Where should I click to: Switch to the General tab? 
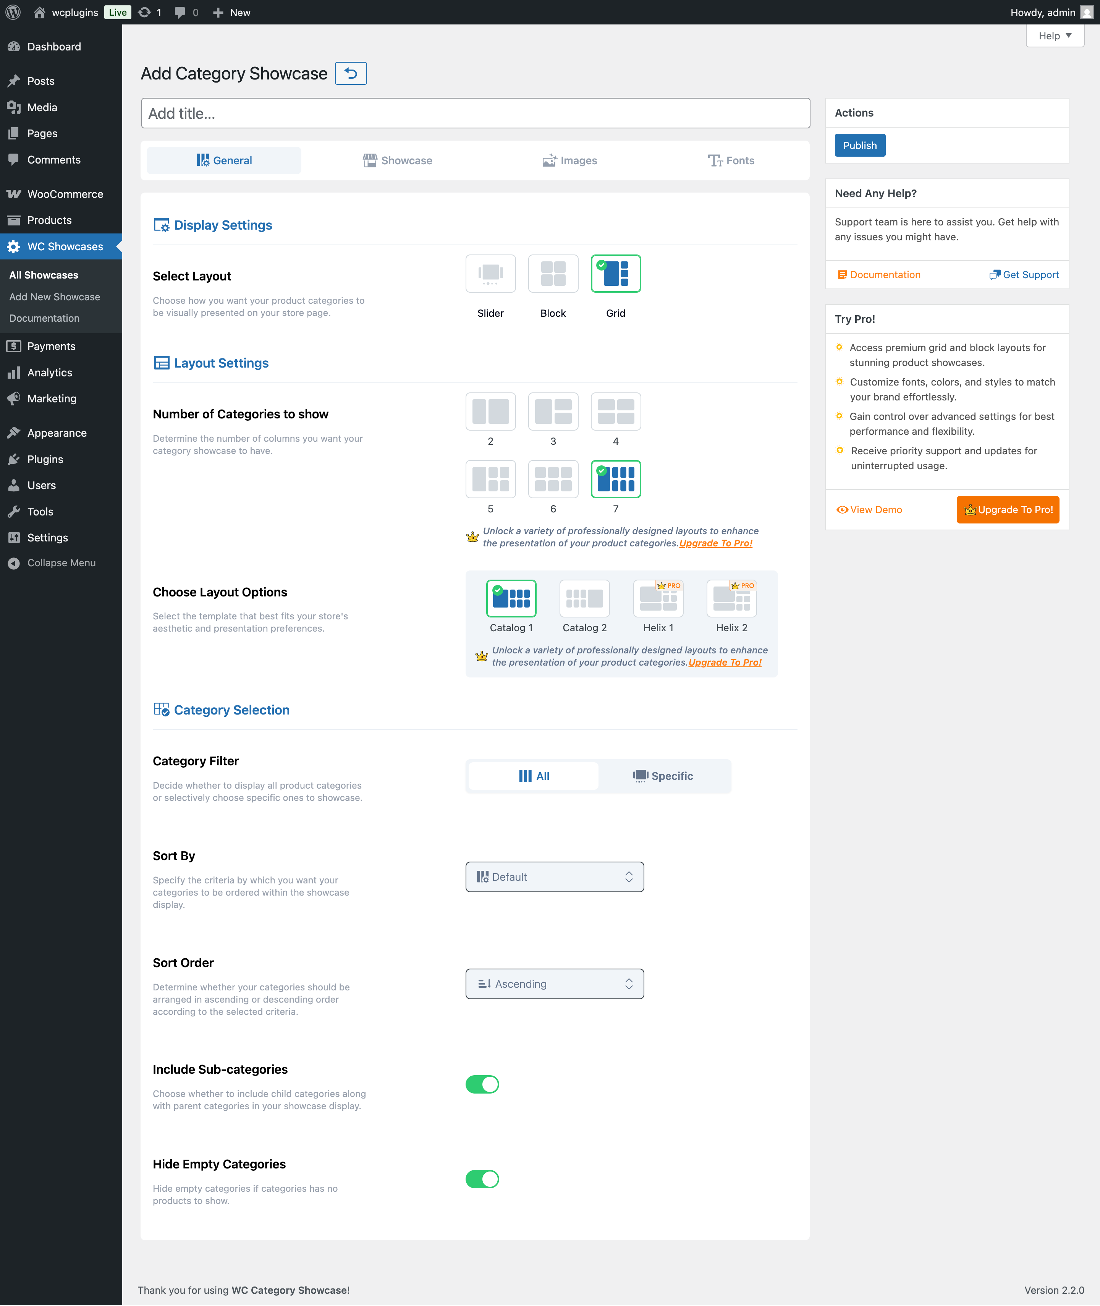coord(224,160)
